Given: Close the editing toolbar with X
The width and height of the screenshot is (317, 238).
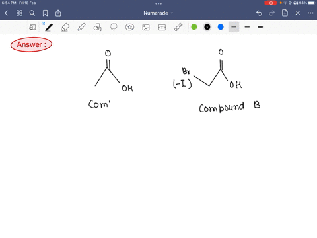Looking at the screenshot, I should pyautogui.click(x=298, y=13).
